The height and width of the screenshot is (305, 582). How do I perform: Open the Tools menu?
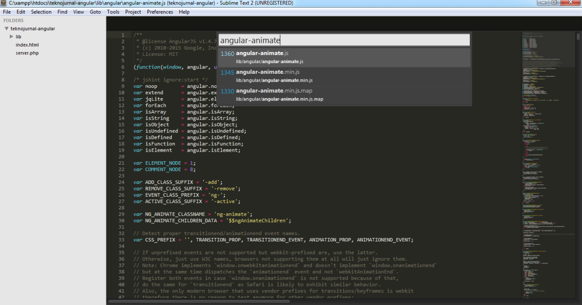[113, 12]
